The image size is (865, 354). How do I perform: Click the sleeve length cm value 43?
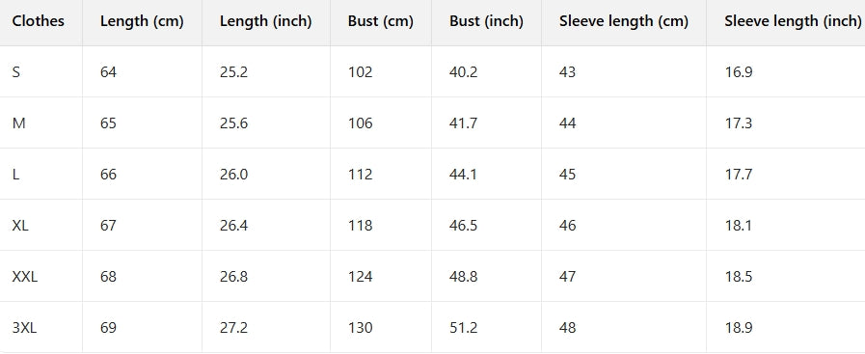pos(567,72)
